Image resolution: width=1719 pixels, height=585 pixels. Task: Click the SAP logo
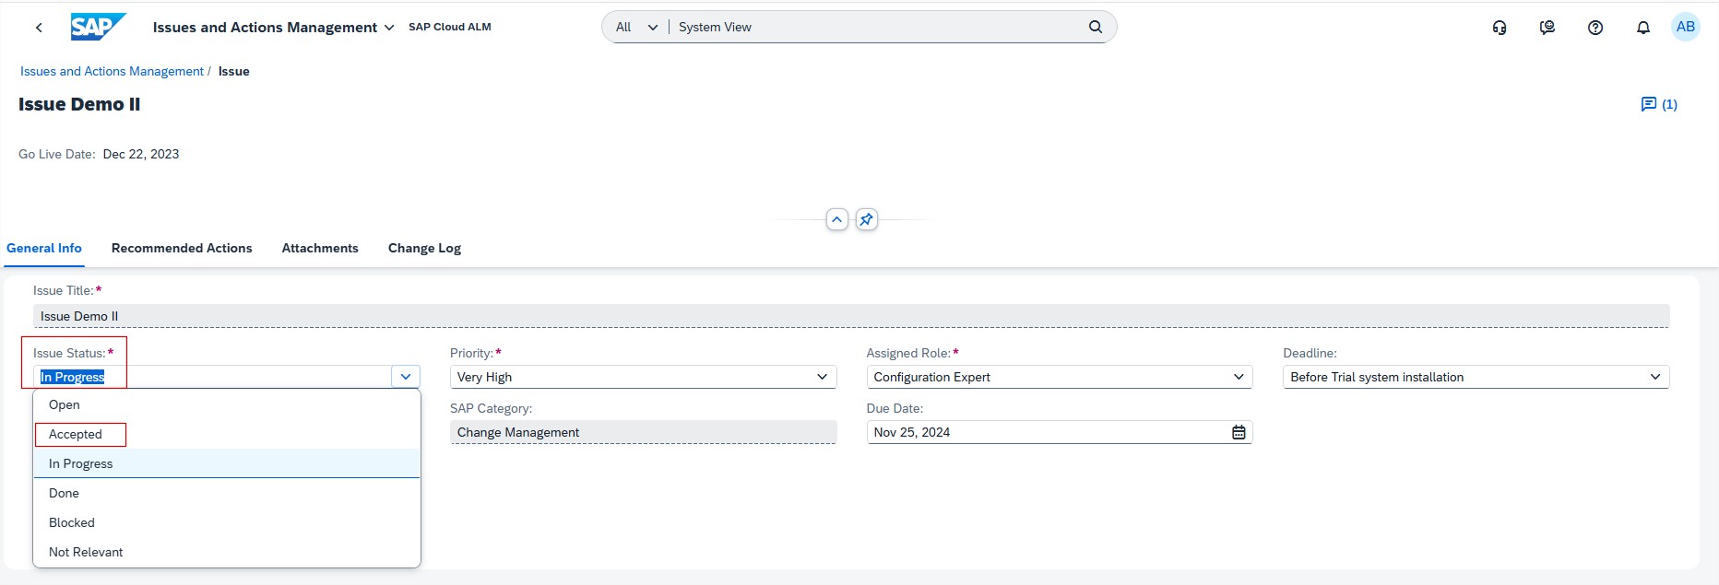(x=98, y=27)
